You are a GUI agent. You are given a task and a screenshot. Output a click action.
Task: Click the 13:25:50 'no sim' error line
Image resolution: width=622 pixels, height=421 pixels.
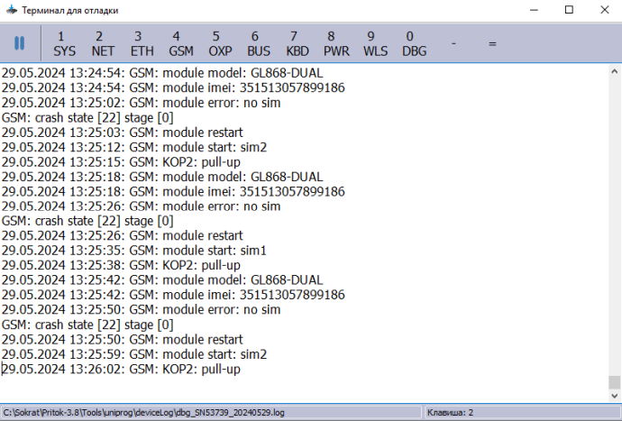pyautogui.click(x=141, y=309)
